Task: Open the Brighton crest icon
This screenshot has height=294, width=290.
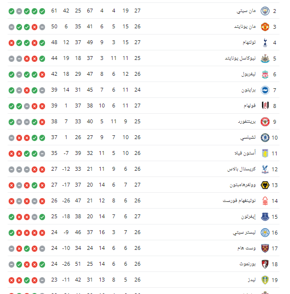Action: pos(264,90)
